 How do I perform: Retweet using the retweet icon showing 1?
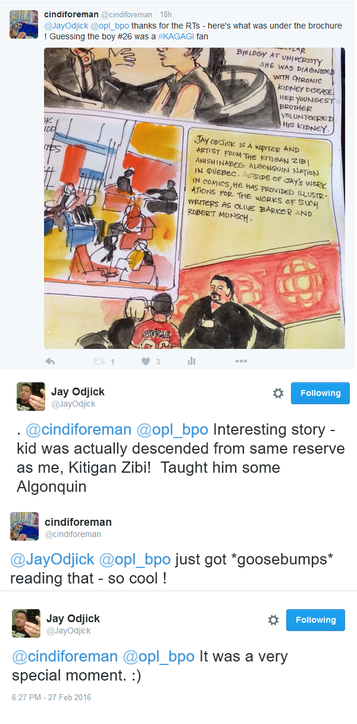[x=98, y=361]
